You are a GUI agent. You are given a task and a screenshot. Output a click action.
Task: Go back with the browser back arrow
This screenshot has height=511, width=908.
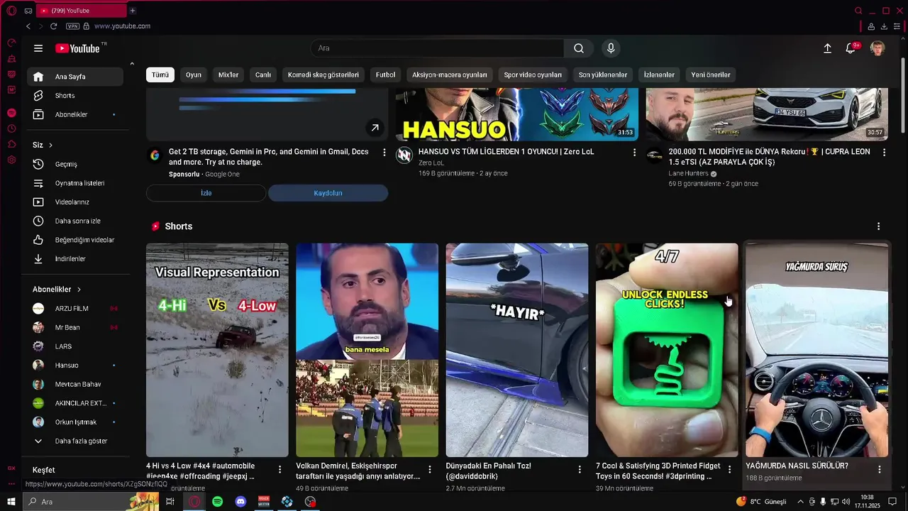(x=28, y=26)
